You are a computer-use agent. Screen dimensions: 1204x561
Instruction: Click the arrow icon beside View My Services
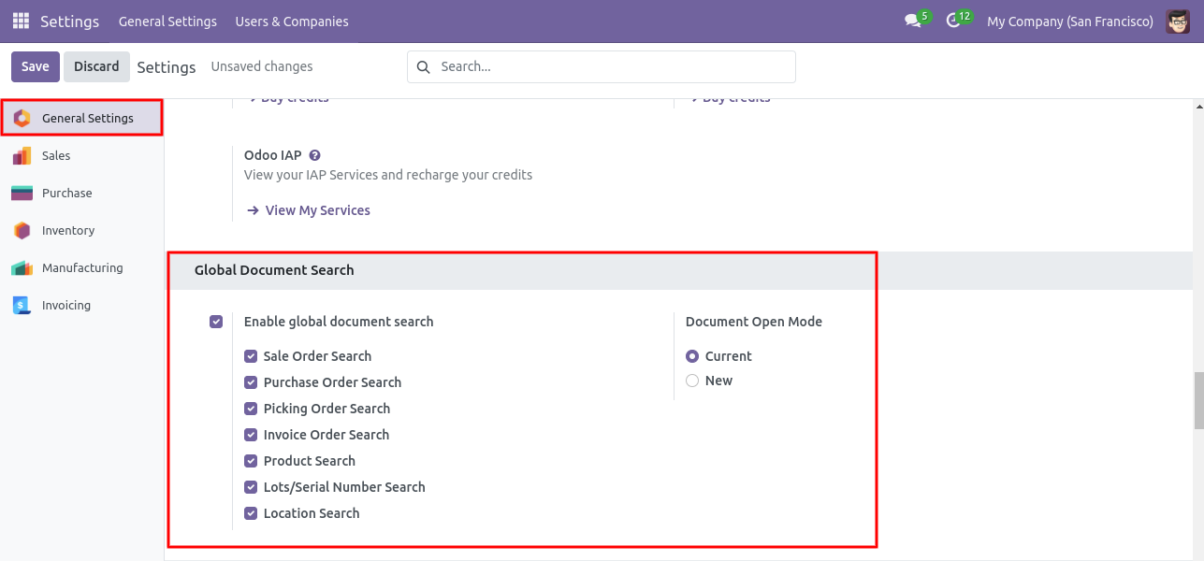(x=253, y=210)
